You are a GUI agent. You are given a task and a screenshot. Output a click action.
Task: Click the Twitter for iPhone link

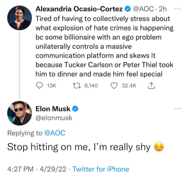click(x=101, y=169)
